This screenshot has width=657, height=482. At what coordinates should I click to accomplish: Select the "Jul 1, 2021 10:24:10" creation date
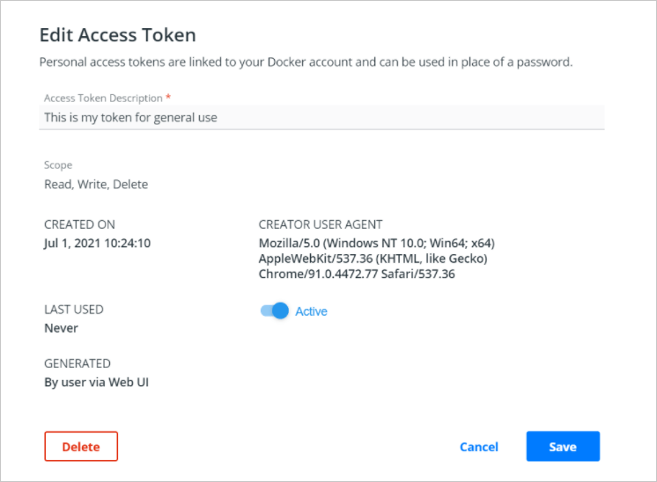97,243
